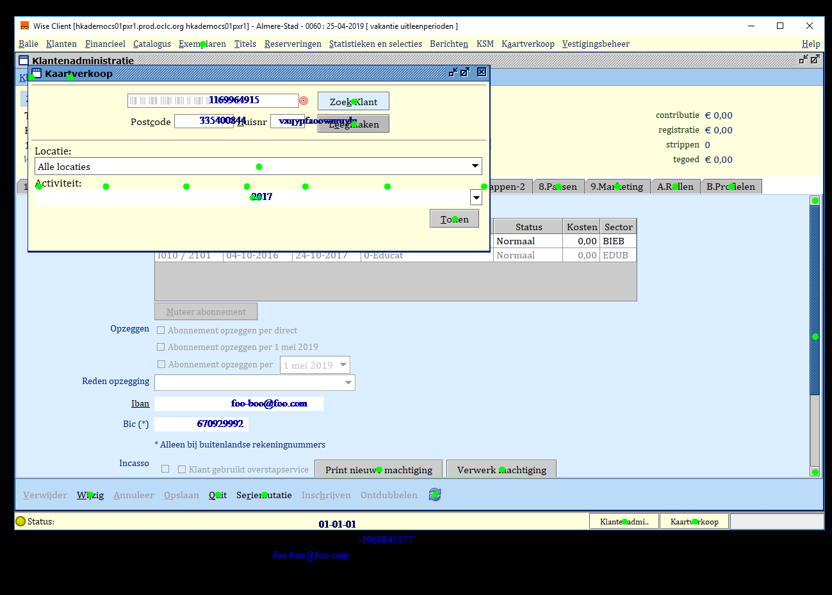Click Seriemutatie in the action bar
832x595 pixels.
click(264, 495)
